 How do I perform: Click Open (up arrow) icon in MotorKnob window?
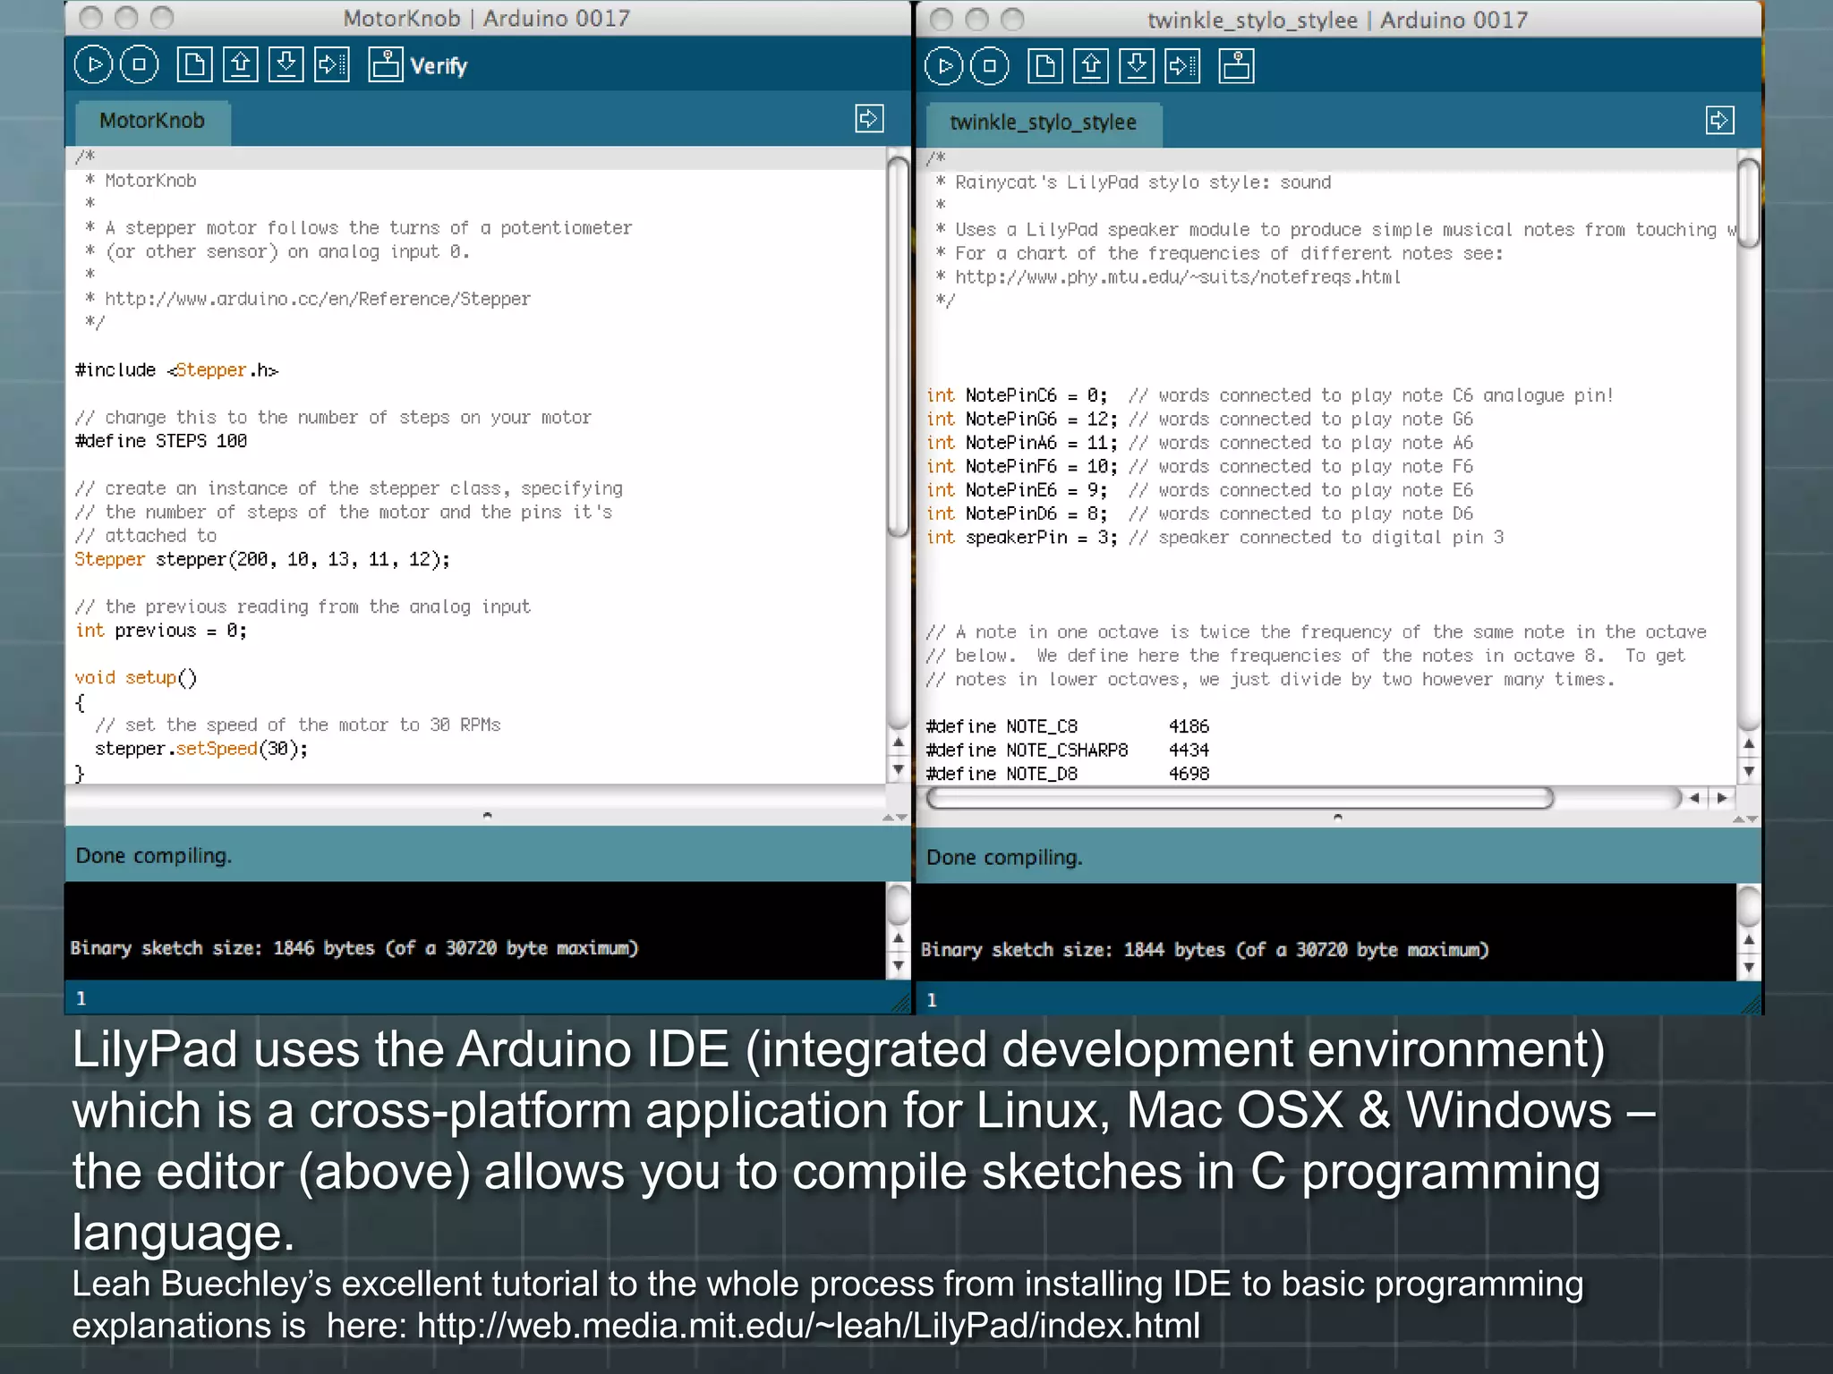coord(240,65)
